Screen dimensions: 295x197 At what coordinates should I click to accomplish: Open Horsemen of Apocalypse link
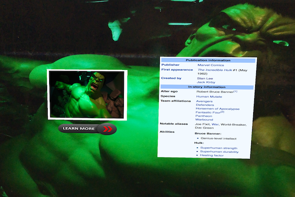tap(217, 109)
